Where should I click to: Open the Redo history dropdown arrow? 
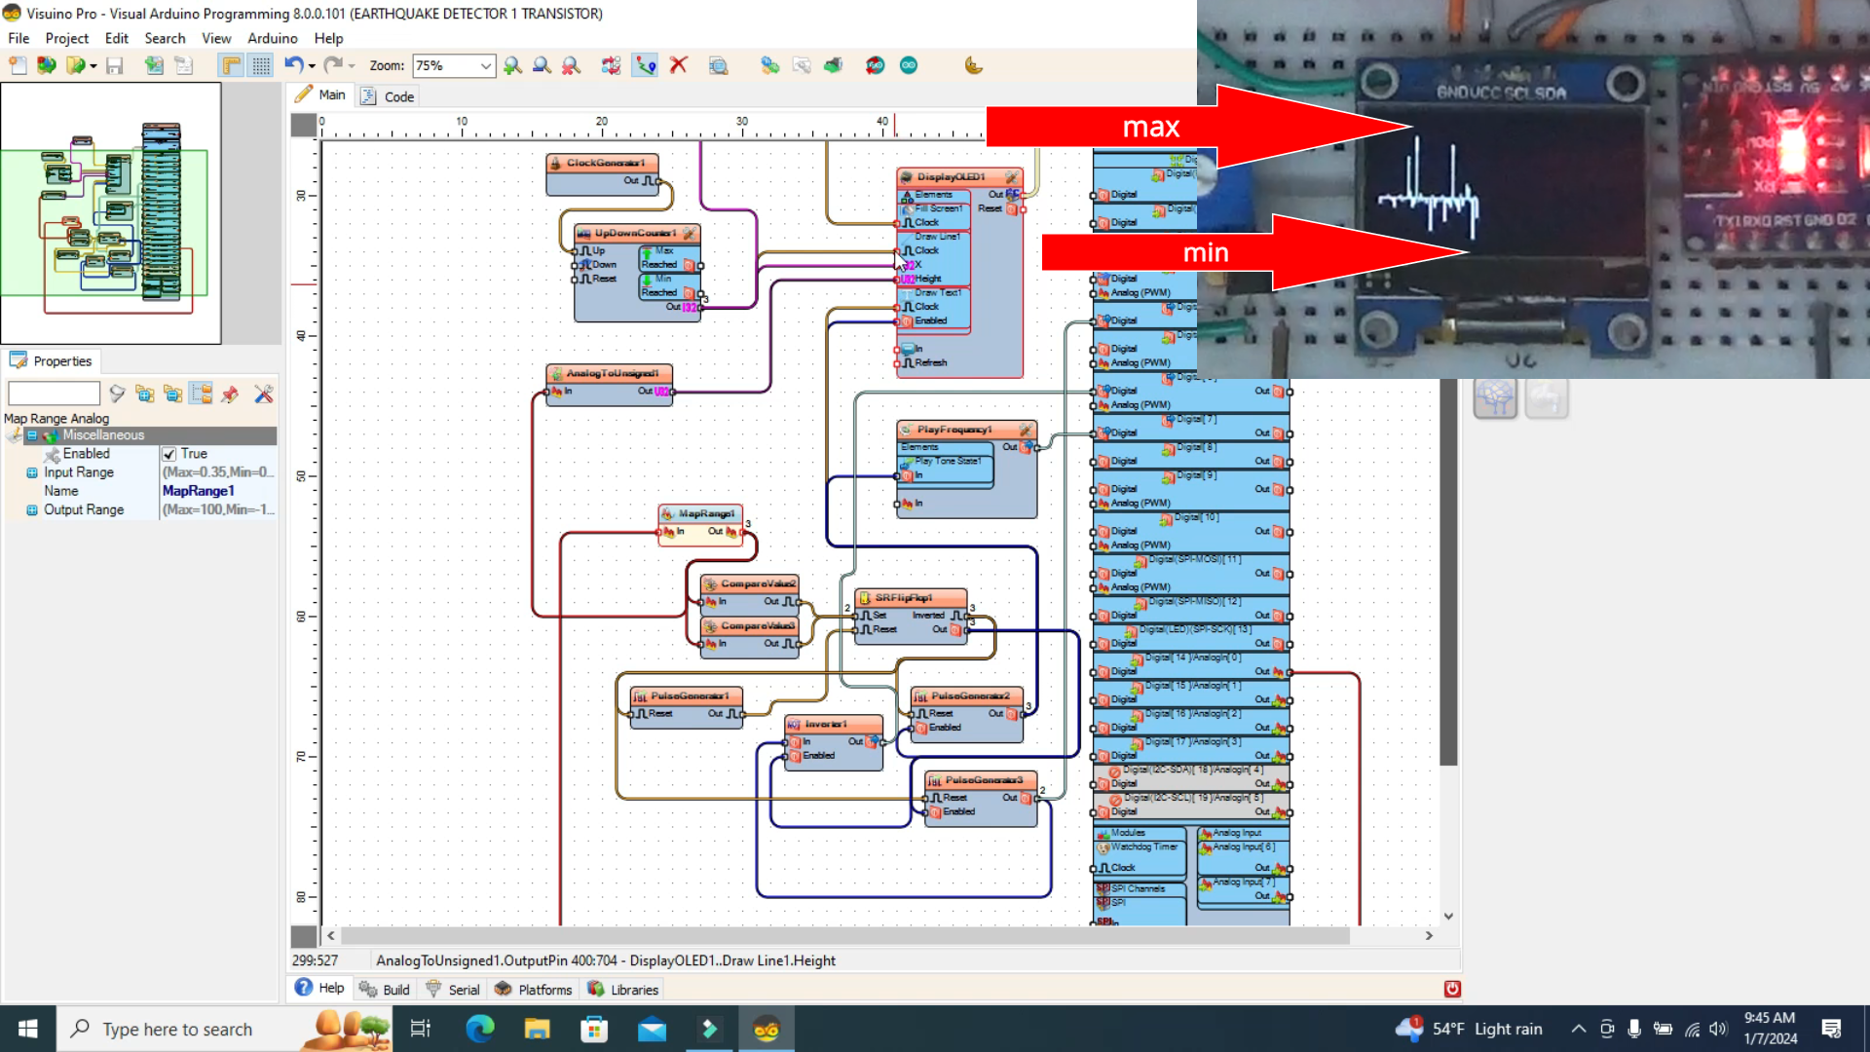352,66
